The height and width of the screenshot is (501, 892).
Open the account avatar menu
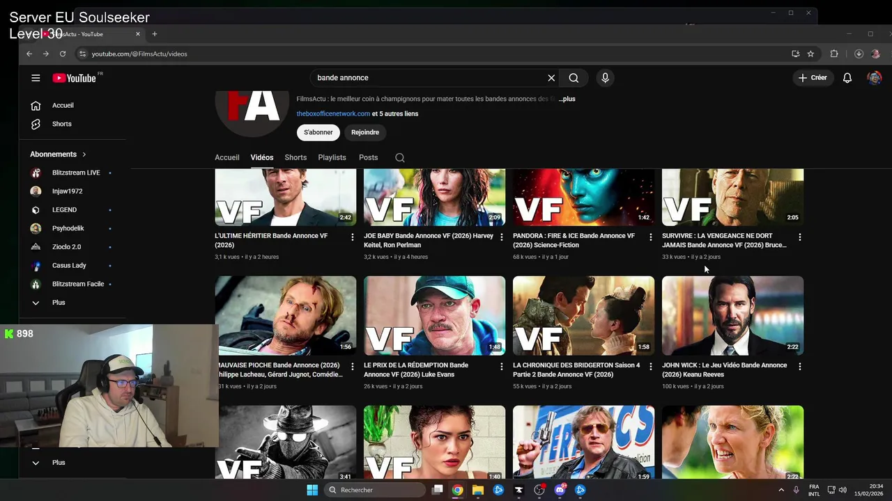[x=874, y=78]
